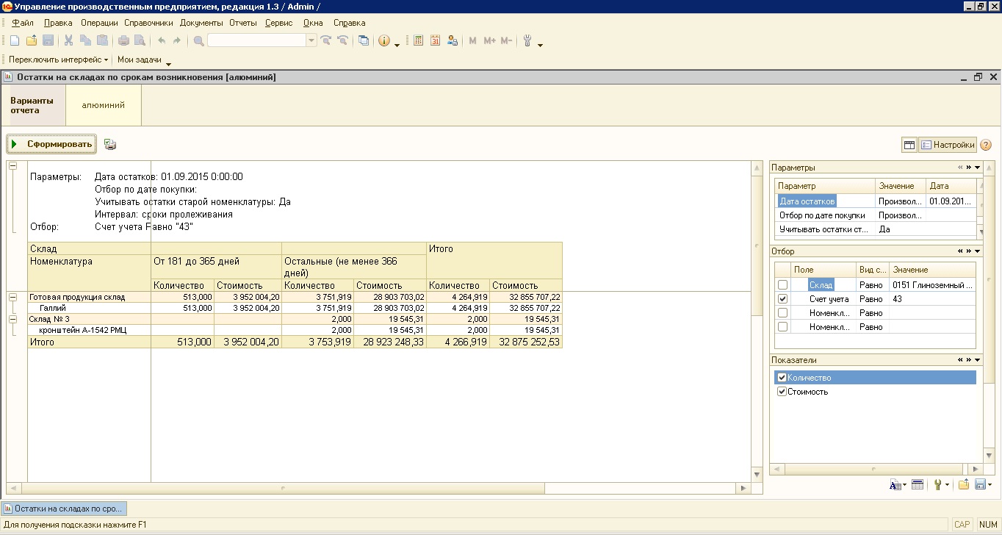Click the Redo arrow icon

pyautogui.click(x=177, y=41)
